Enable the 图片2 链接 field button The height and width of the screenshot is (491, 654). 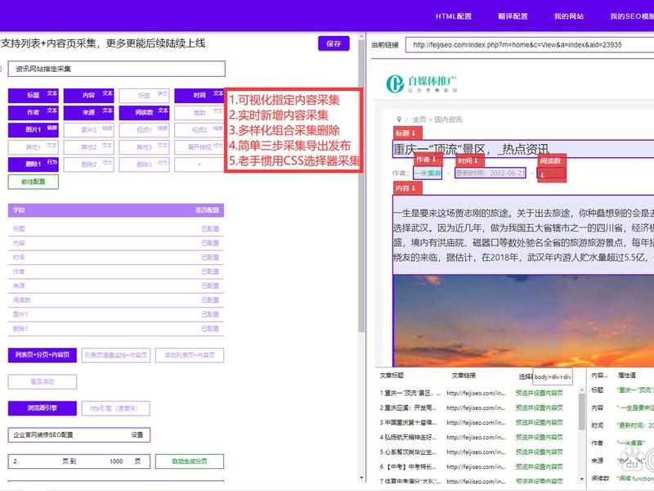pos(88,130)
